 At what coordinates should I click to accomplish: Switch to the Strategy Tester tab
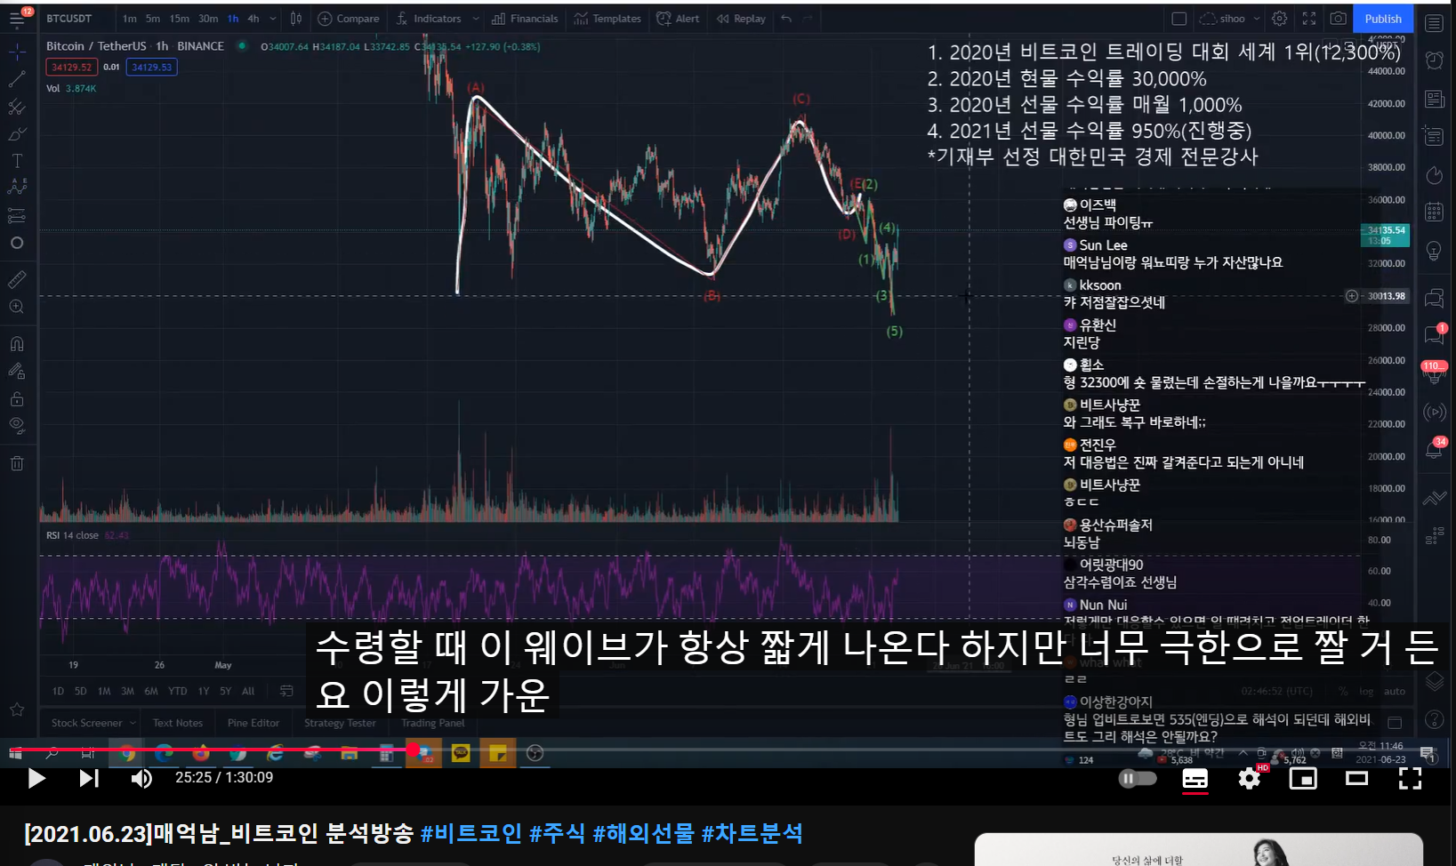[x=340, y=723]
